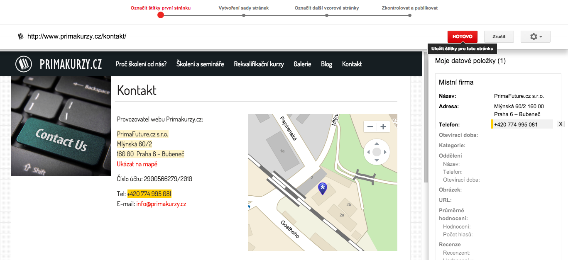The image size is (568, 260).
Task: Click the Moje datové položky (1) heading
Action: [x=470, y=61]
